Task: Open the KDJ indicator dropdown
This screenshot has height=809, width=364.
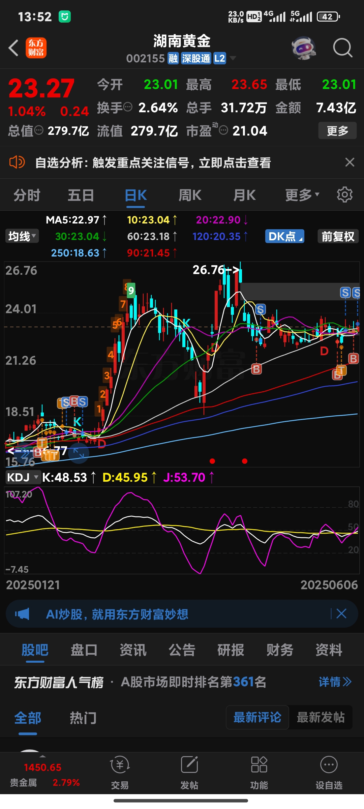Action: point(23,477)
